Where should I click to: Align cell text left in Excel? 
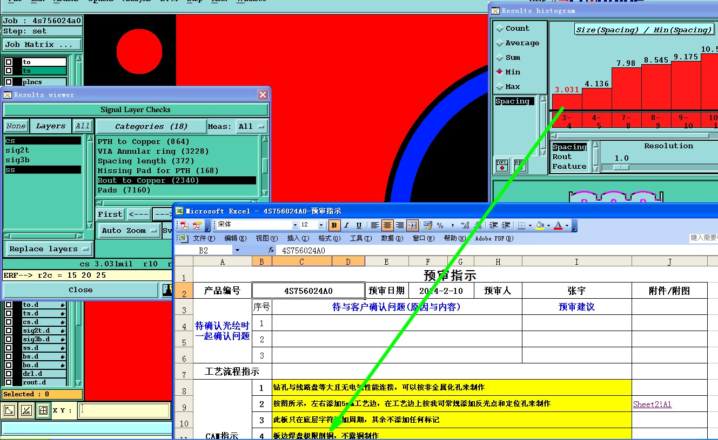[x=375, y=225]
